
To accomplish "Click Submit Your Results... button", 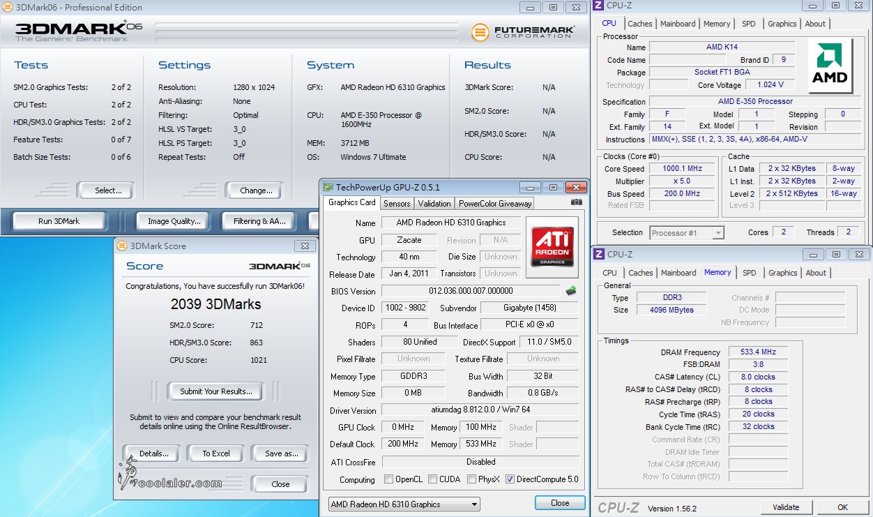I will 215,391.
